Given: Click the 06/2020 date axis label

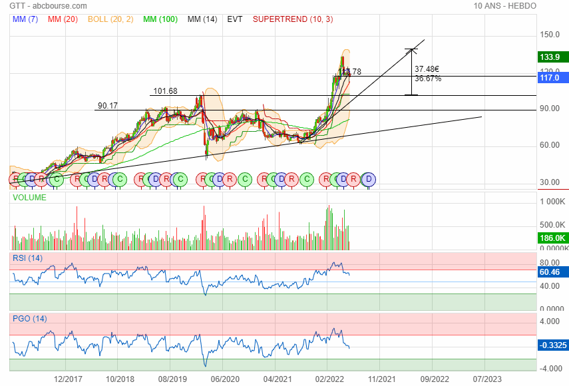Looking at the screenshot, I should pos(225,379).
